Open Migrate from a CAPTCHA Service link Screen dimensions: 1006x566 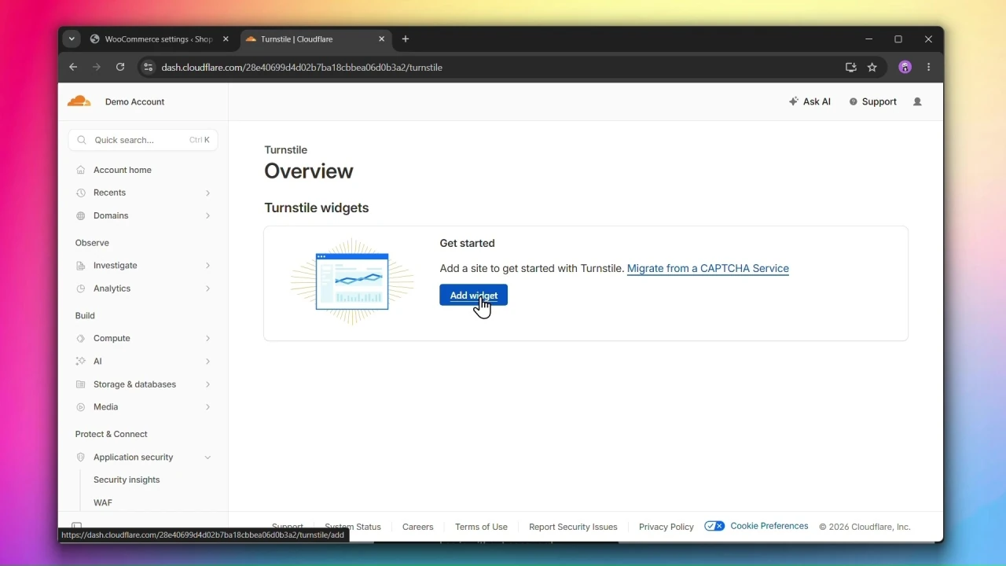(x=707, y=269)
